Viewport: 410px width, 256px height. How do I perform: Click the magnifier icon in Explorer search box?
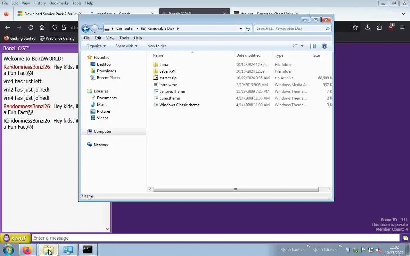(327, 28)
